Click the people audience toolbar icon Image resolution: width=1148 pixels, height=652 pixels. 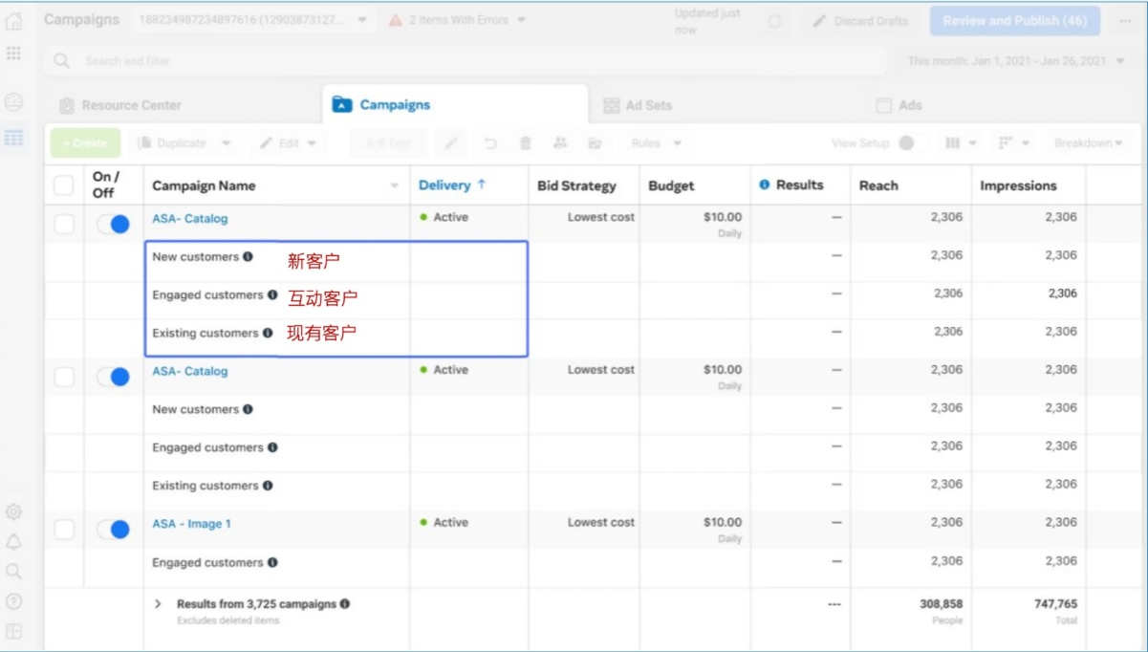[560, 143]
